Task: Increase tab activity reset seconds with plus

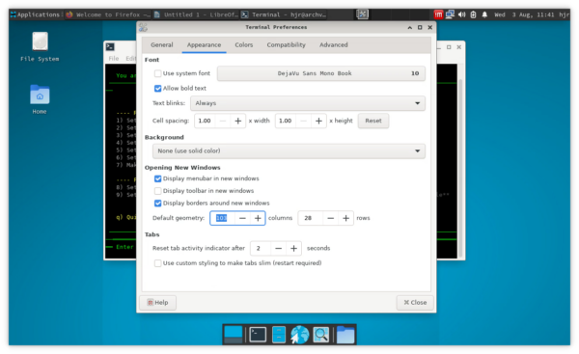Action: (293, 249)
